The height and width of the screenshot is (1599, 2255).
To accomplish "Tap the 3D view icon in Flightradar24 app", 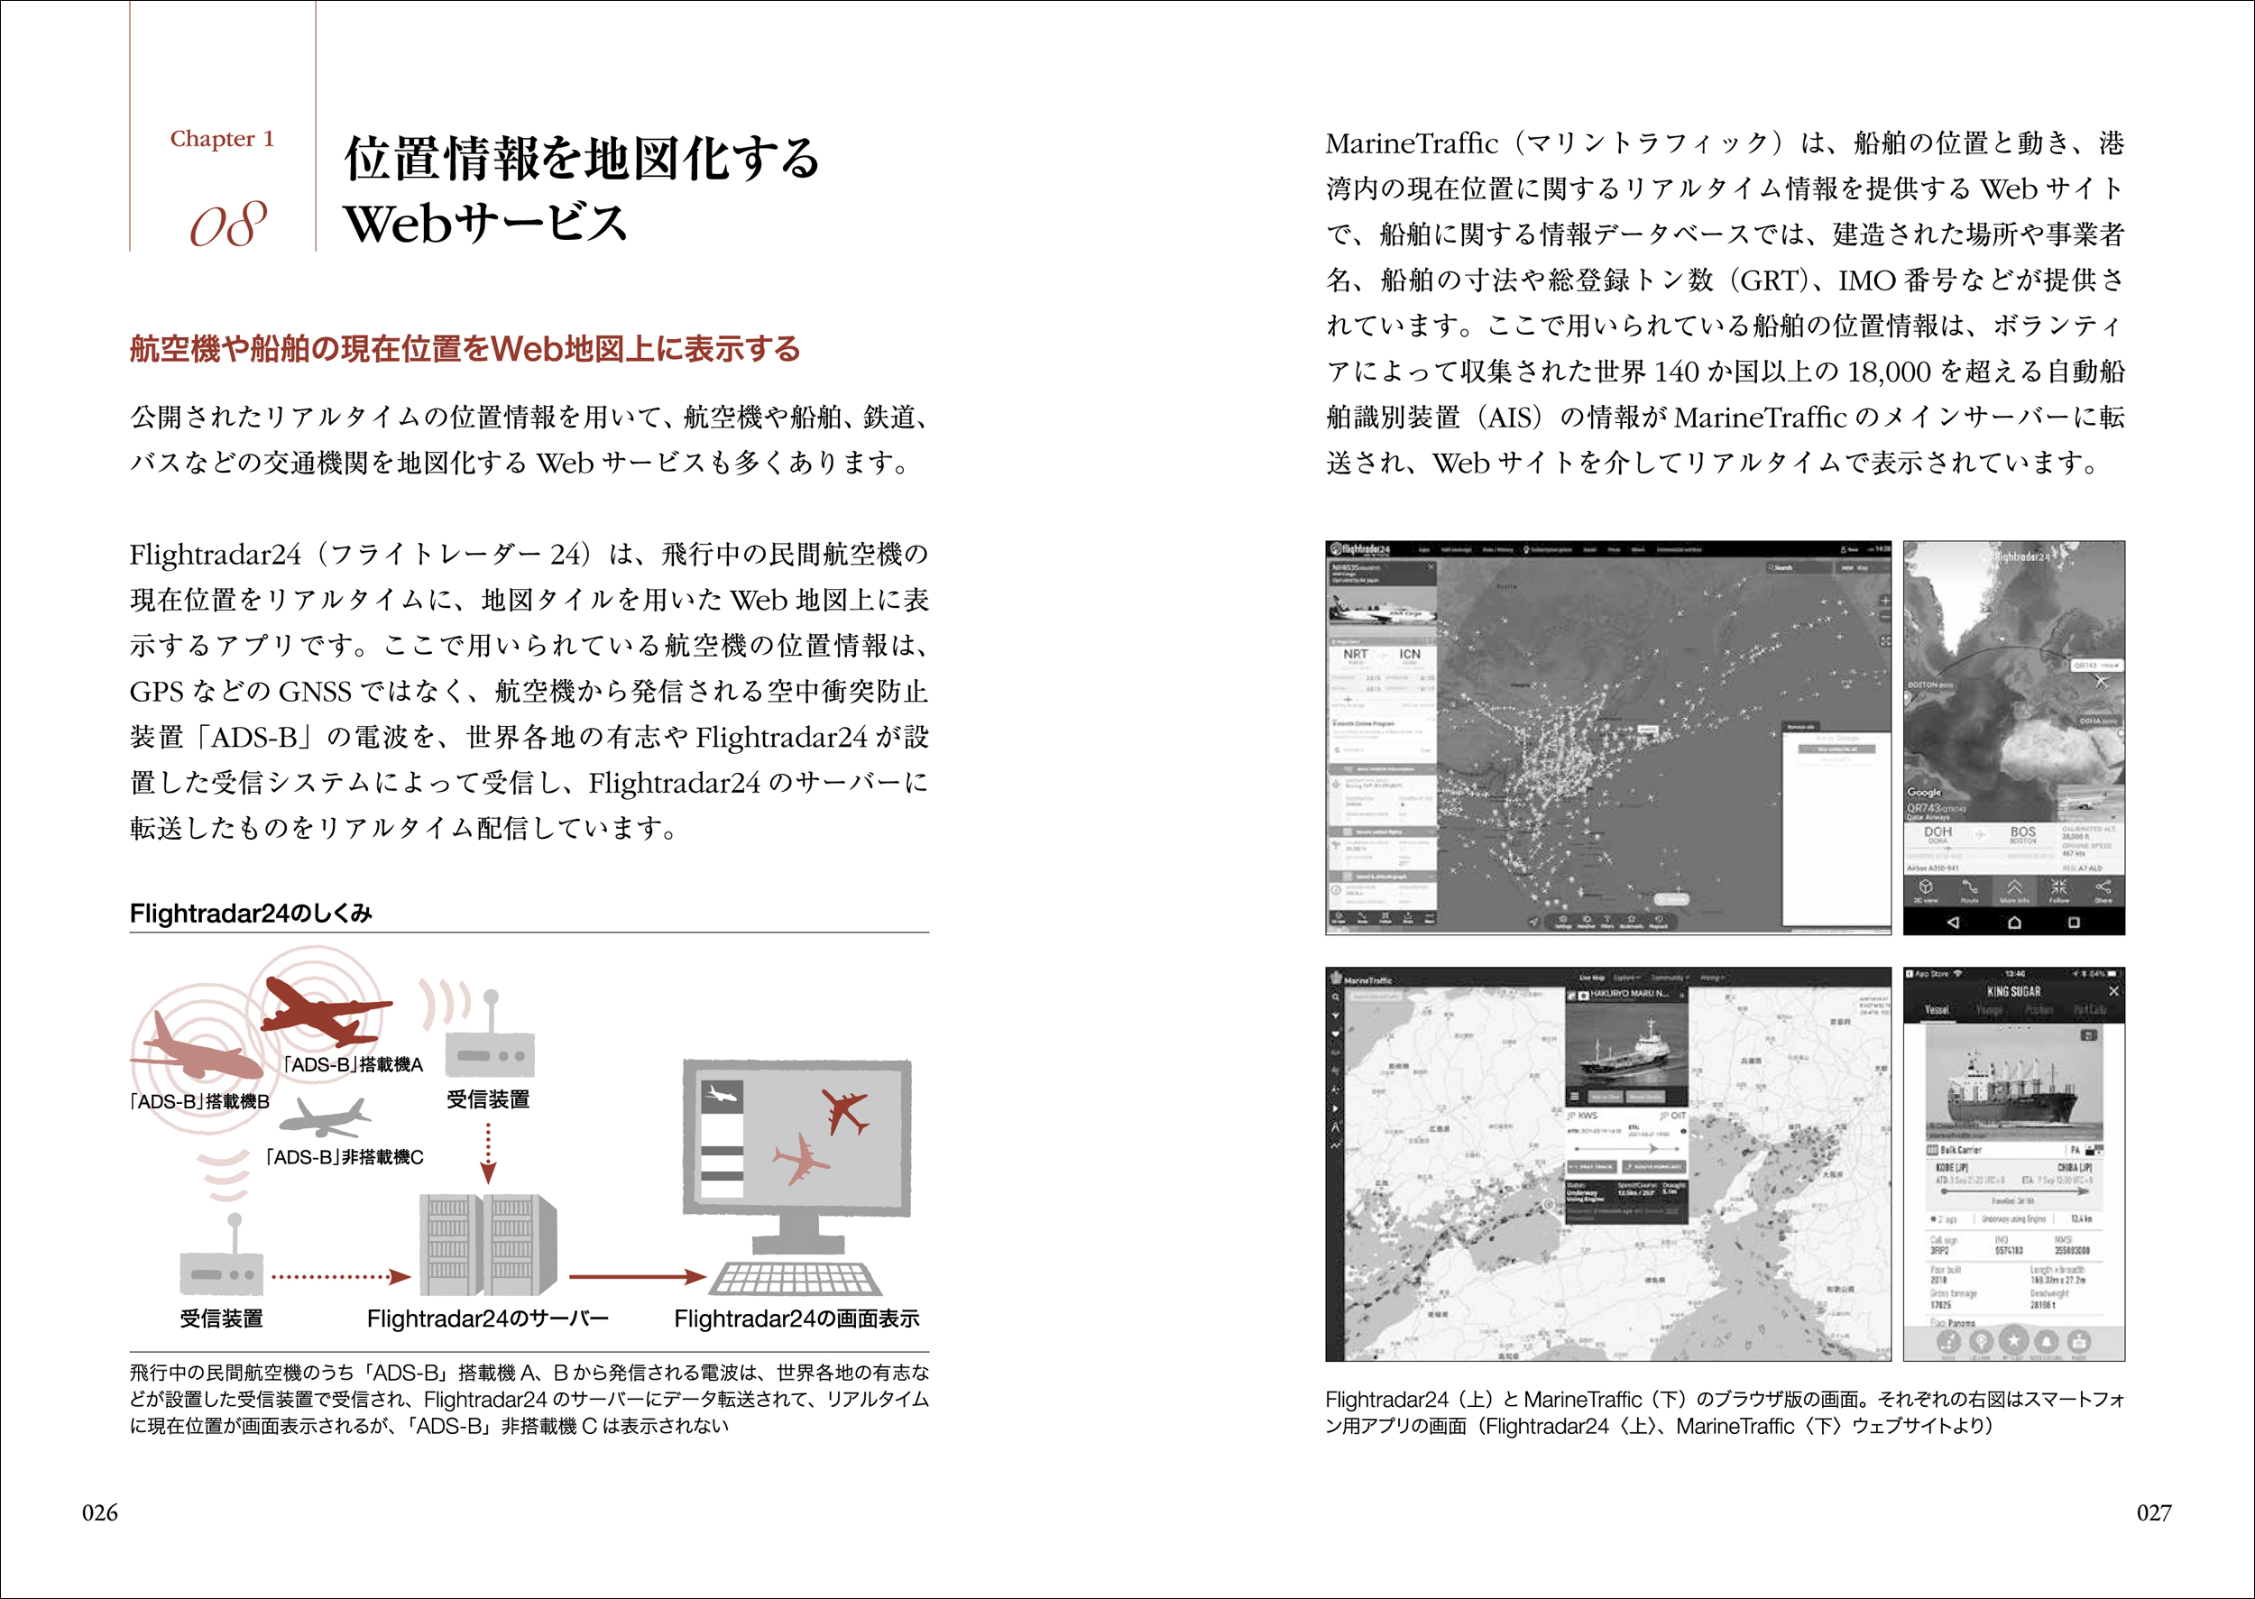I will pyautogui.click(x=1926, y=889).
